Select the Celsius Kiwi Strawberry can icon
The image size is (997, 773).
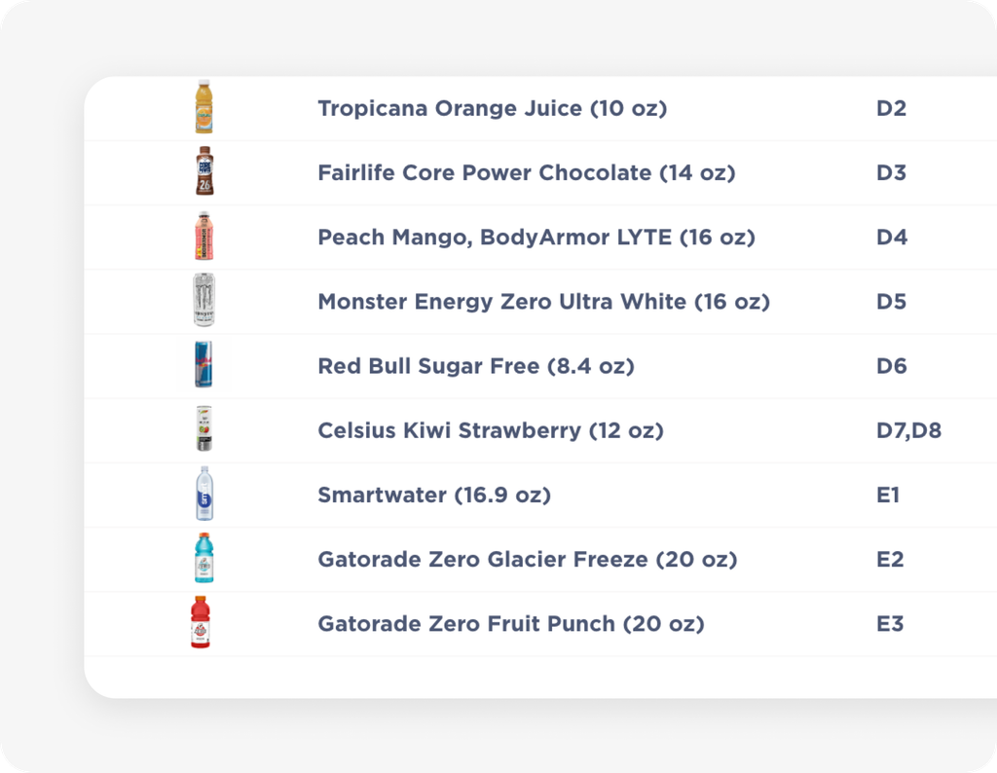203,429
